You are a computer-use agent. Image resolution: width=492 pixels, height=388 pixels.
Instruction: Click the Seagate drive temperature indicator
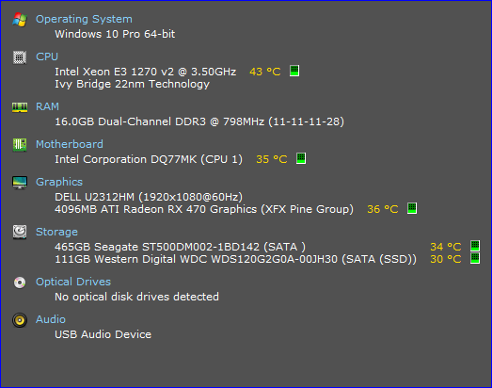pyautogui.click(x=475, y=246)
